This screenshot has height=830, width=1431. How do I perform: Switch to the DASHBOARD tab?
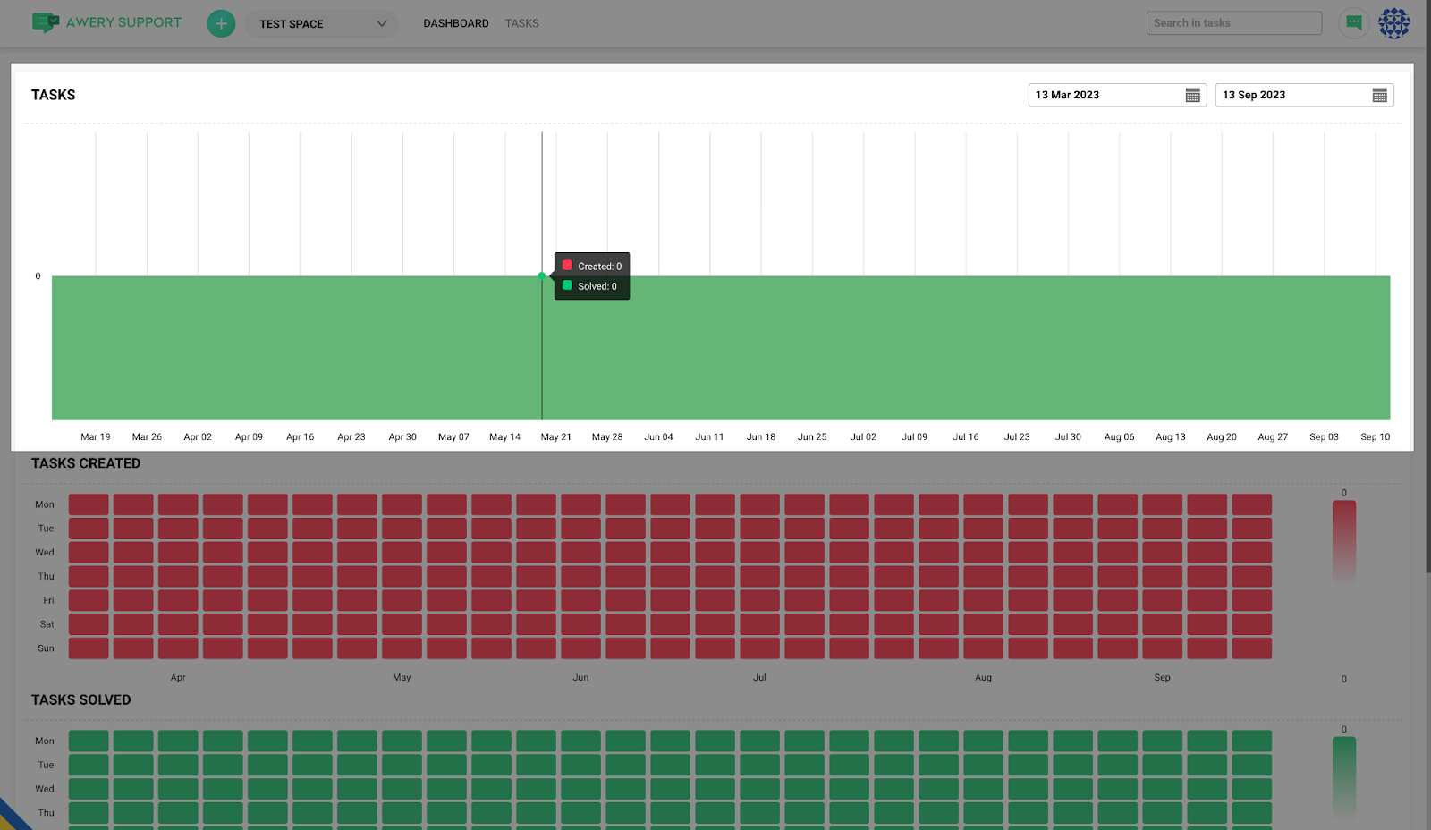coord(456,24)
